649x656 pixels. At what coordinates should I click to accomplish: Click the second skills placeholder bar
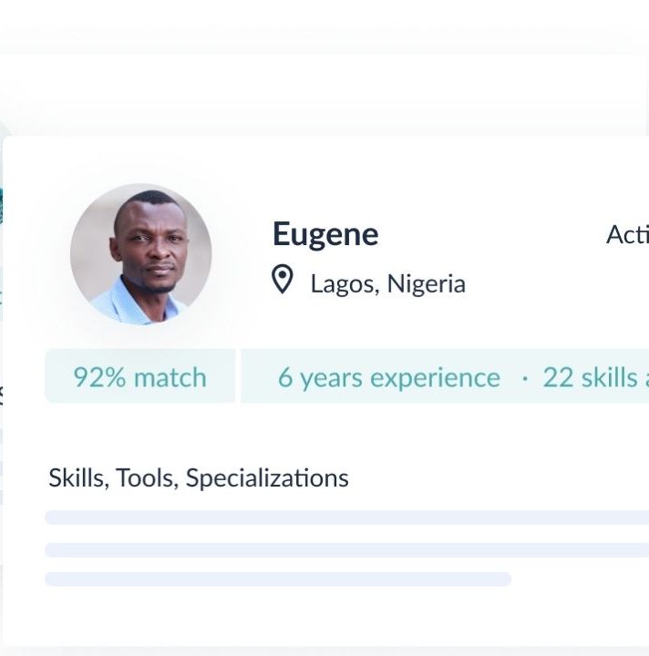pyautogui.click(x=347, y=550)
